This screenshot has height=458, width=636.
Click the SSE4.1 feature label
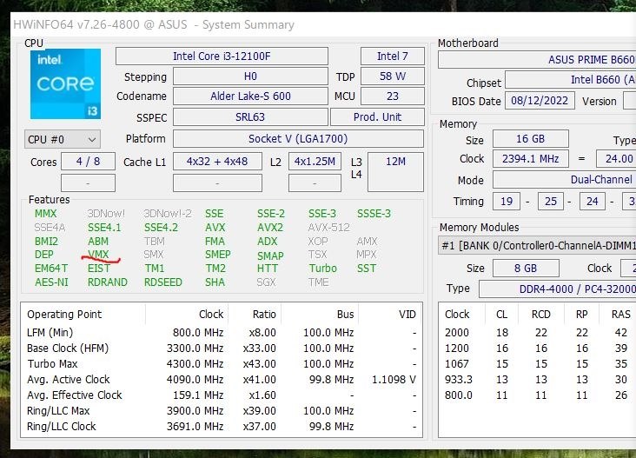pos(104,228)
